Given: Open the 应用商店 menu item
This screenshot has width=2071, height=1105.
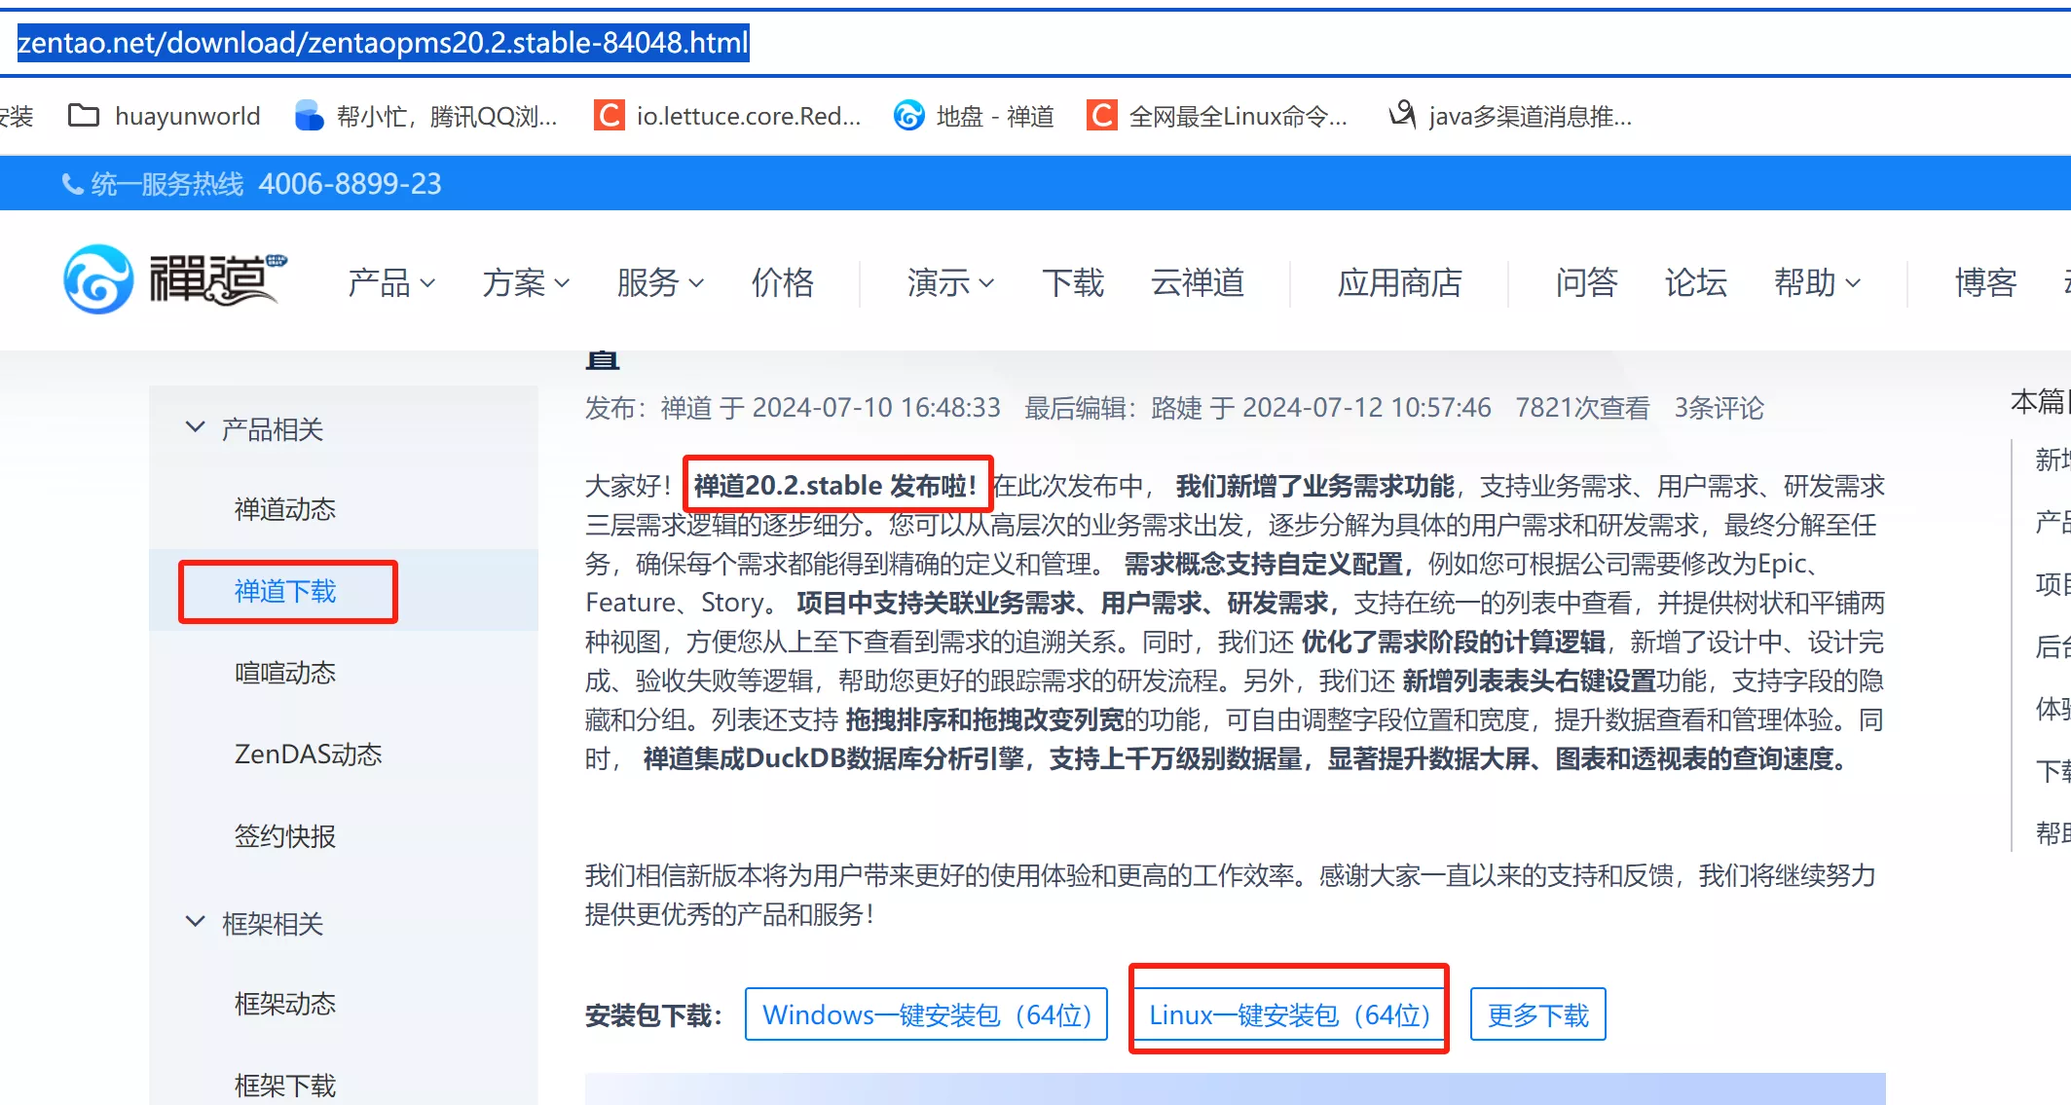Looking at the screenshot, I should pyautogui.click(x=1400, y=282).
